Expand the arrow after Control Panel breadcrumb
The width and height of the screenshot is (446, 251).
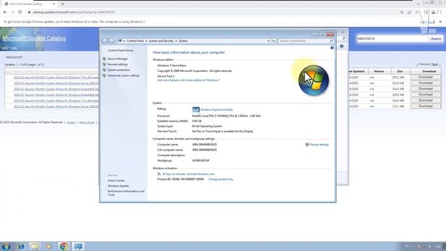tap(146, 41)
